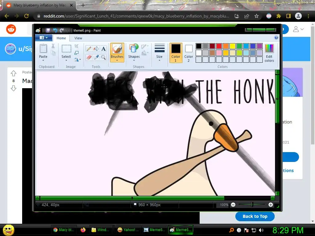Click the taskbar volume speaker icon
Screen dimensions: 315x236
coord(261,230)
